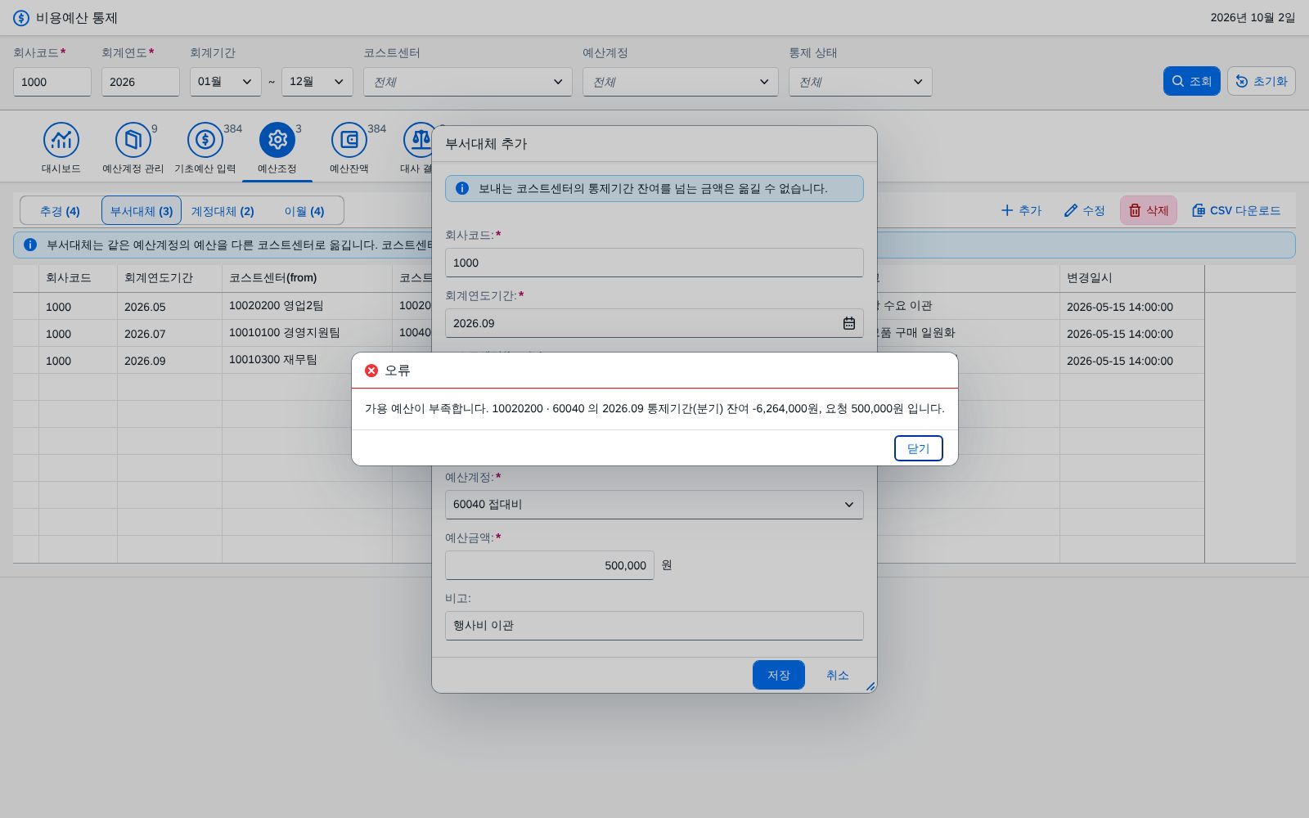
Task: Click the calendar icon in 회계연도기간 field
Action: [849, 323]
